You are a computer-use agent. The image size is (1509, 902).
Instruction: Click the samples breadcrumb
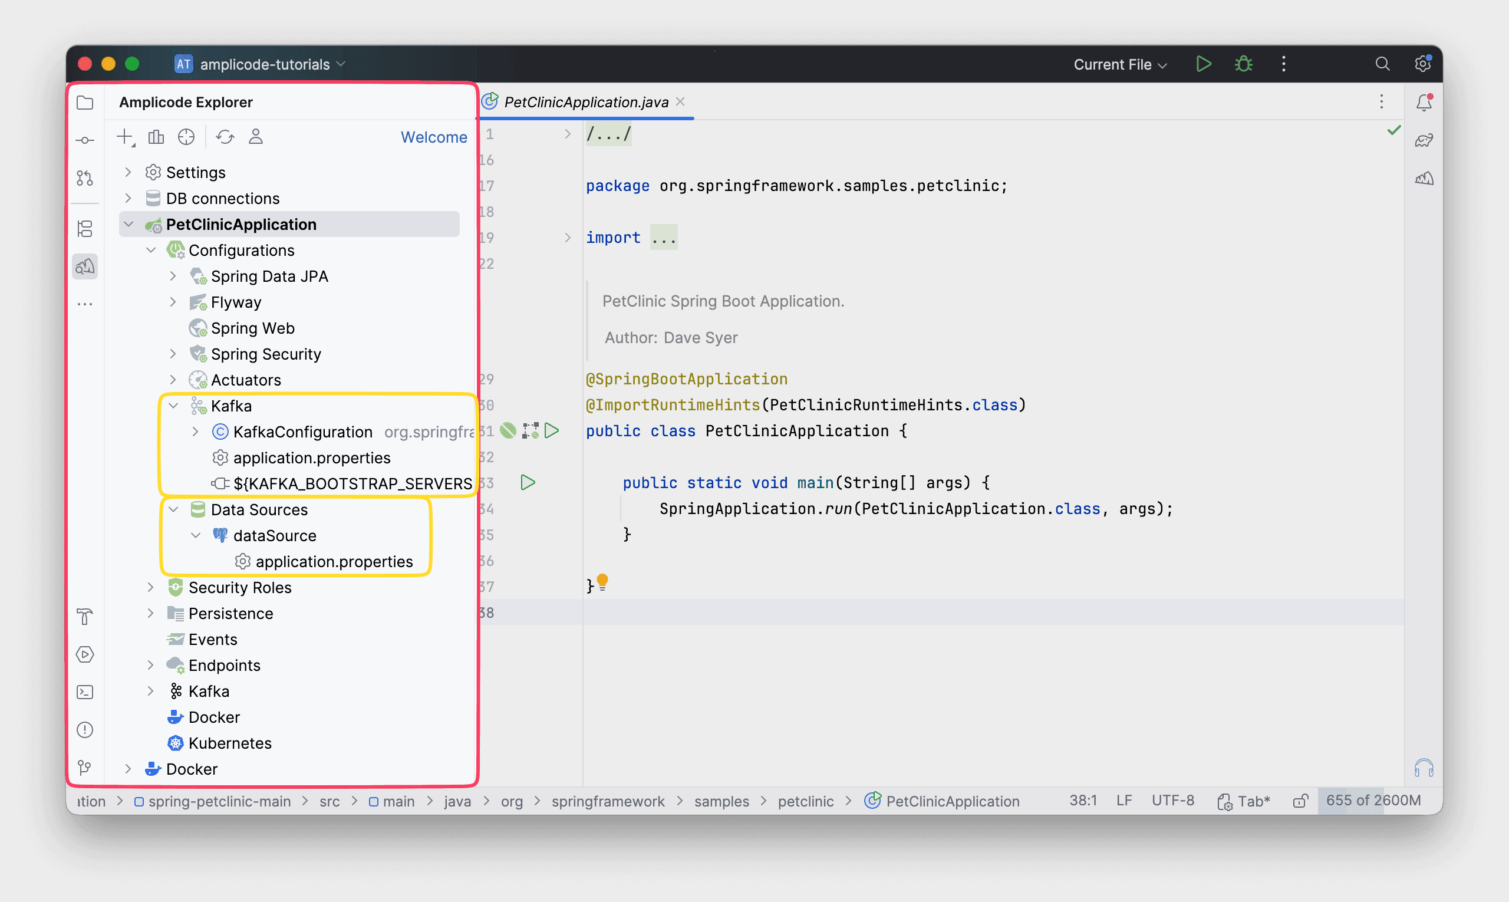721,801
